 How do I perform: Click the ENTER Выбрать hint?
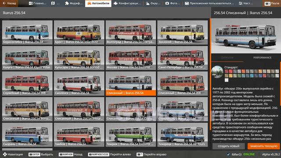[x=41, y=154]
